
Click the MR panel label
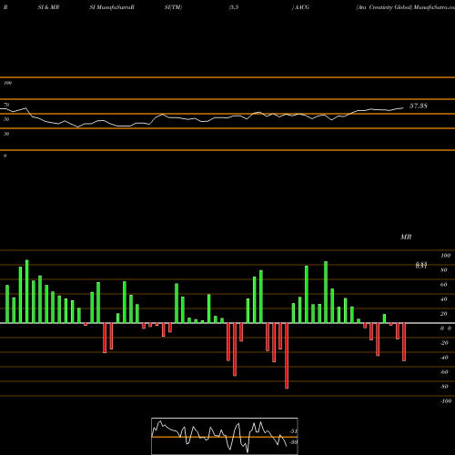click(x=406, y=237)
